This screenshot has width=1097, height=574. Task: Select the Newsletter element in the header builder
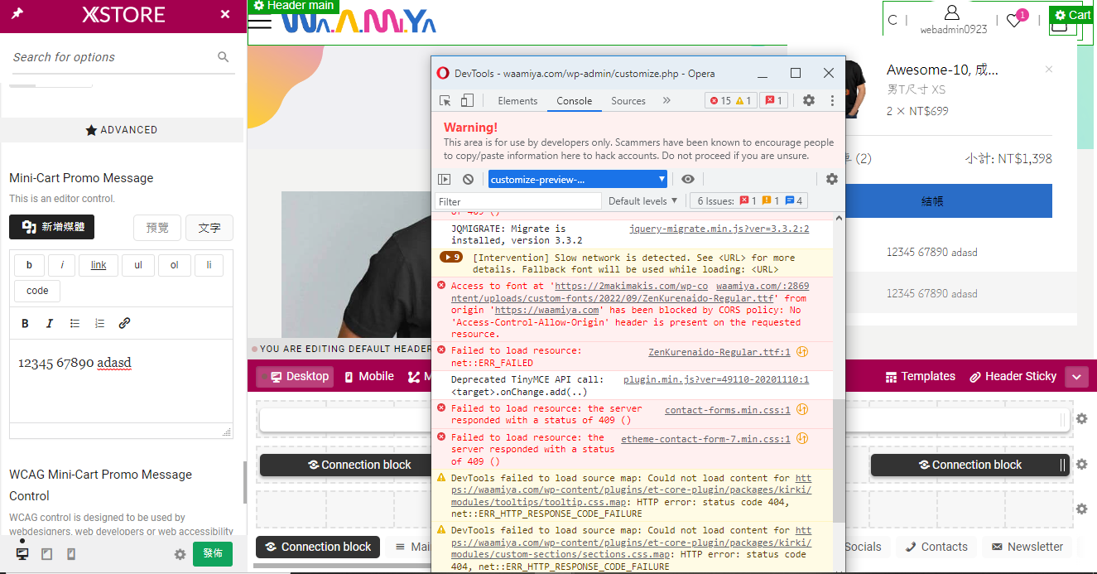click(1027, 547)
